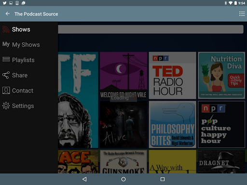Click the My Shows icon
Image resolution: width=247 pixels, height=185 pixels.
click(6, 44)
